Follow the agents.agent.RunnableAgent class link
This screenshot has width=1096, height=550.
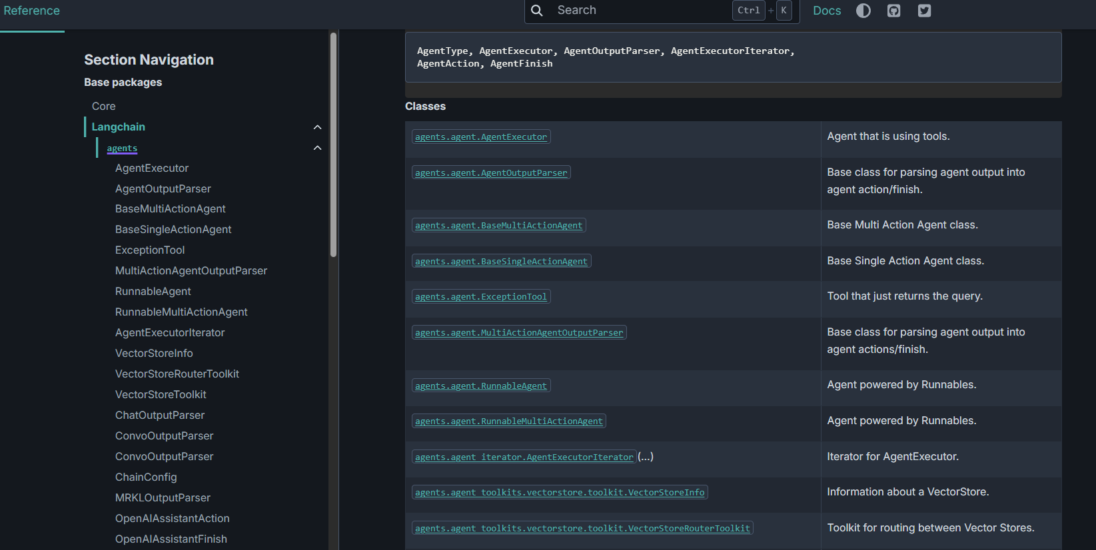coord(481,386)
